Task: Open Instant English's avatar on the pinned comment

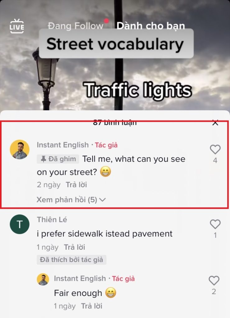Action: point(20,149)
